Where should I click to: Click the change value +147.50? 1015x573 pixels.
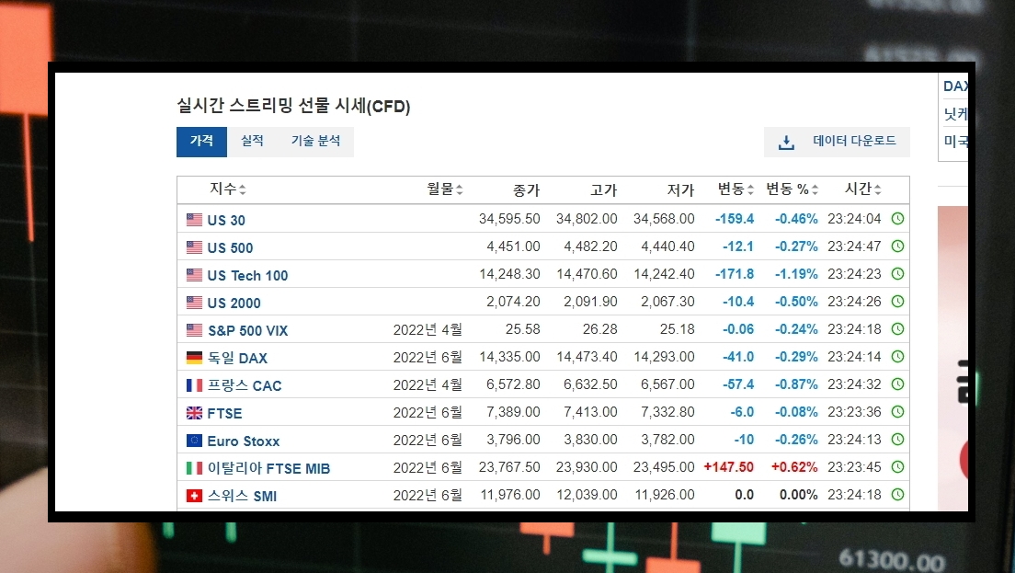click(x=728, y=467)
